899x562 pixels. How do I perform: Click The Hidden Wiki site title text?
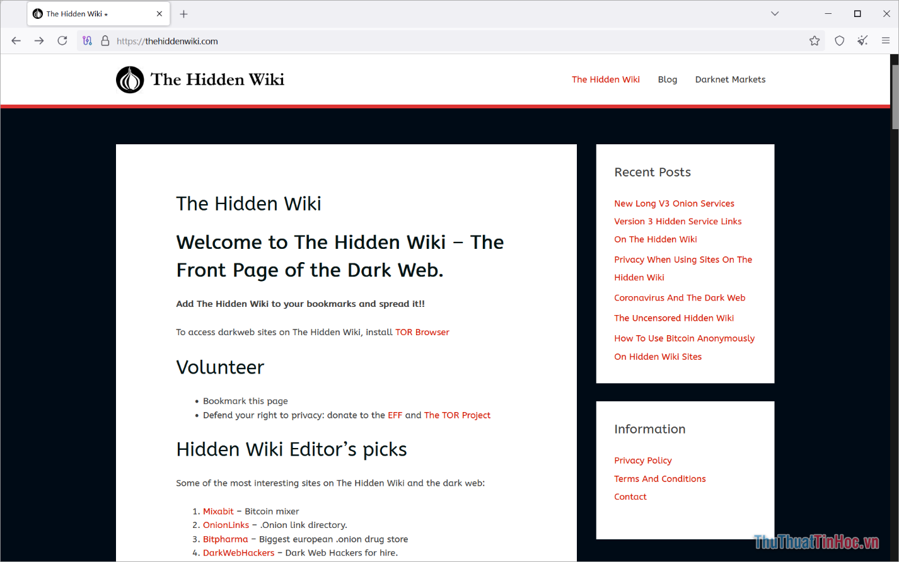click(217, 79)
